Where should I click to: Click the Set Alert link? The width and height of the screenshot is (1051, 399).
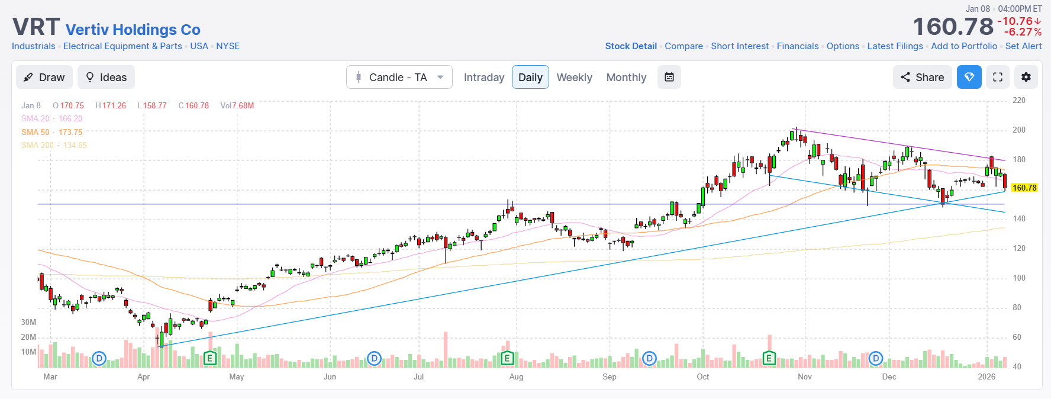(1023, 46)
